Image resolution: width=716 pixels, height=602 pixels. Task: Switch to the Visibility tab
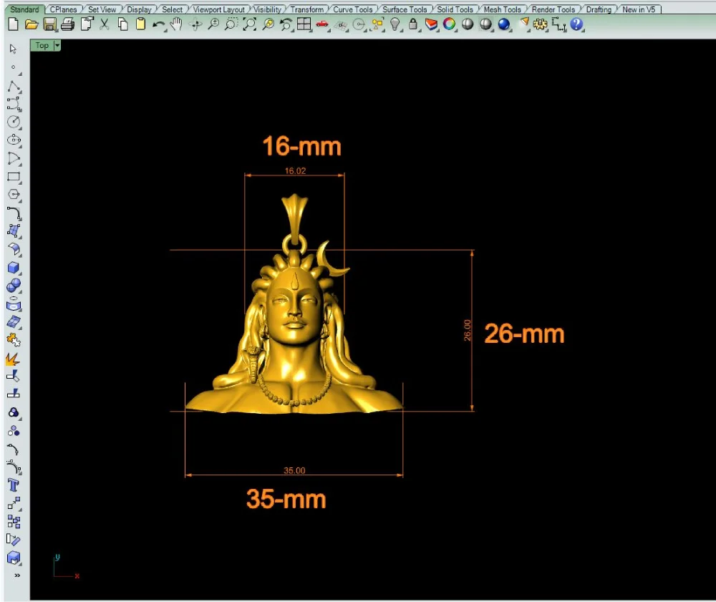pyautogui.click(x=267, y=9)
